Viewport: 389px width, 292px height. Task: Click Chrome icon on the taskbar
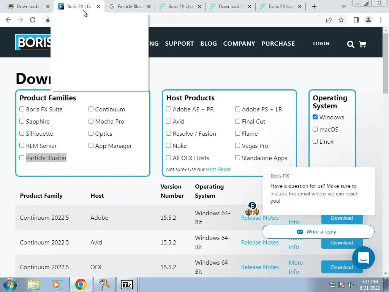pyautogui.click(x=81, y=284)
